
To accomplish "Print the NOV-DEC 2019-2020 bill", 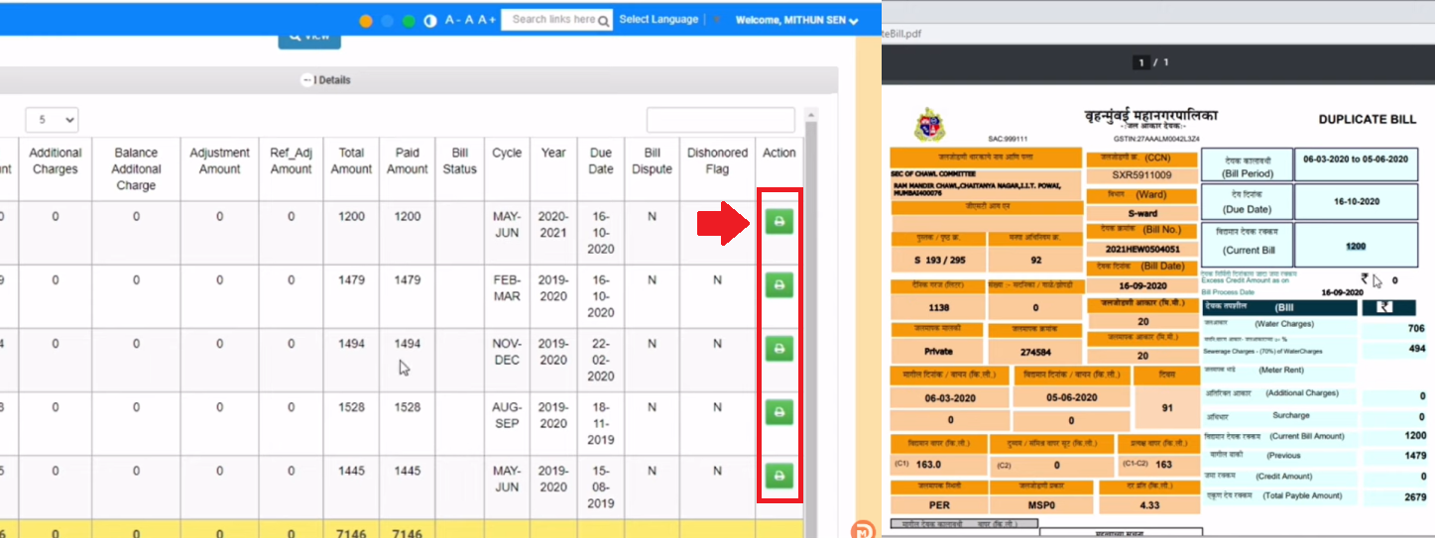I will pyautogui.click(x=778, y=349).
